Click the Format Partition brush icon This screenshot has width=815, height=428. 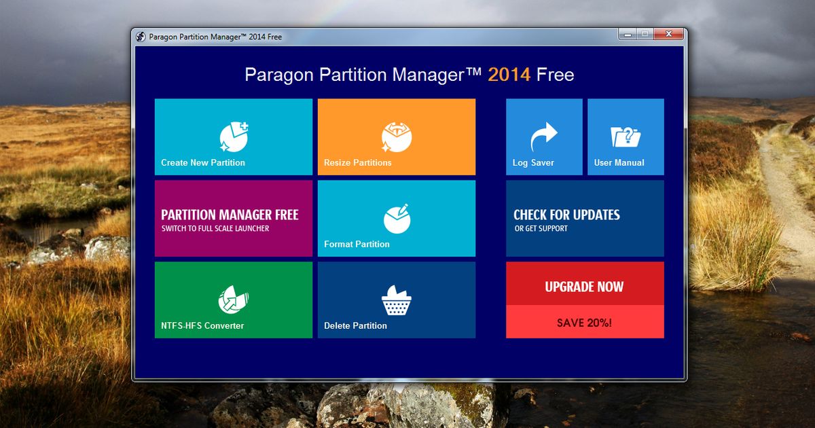point(397,217)
